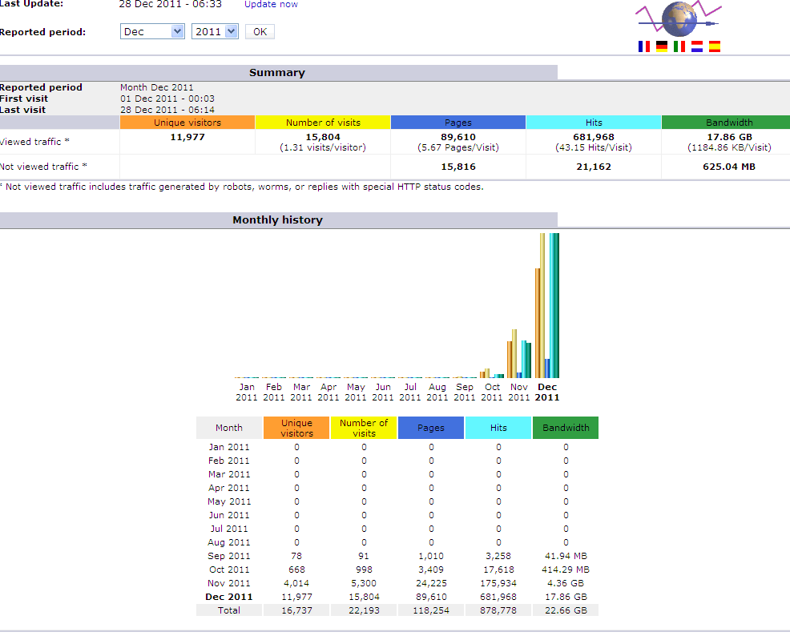
Task: Click the 17.86 GB bandwidth value in summary
Action: tap(729, 137)
